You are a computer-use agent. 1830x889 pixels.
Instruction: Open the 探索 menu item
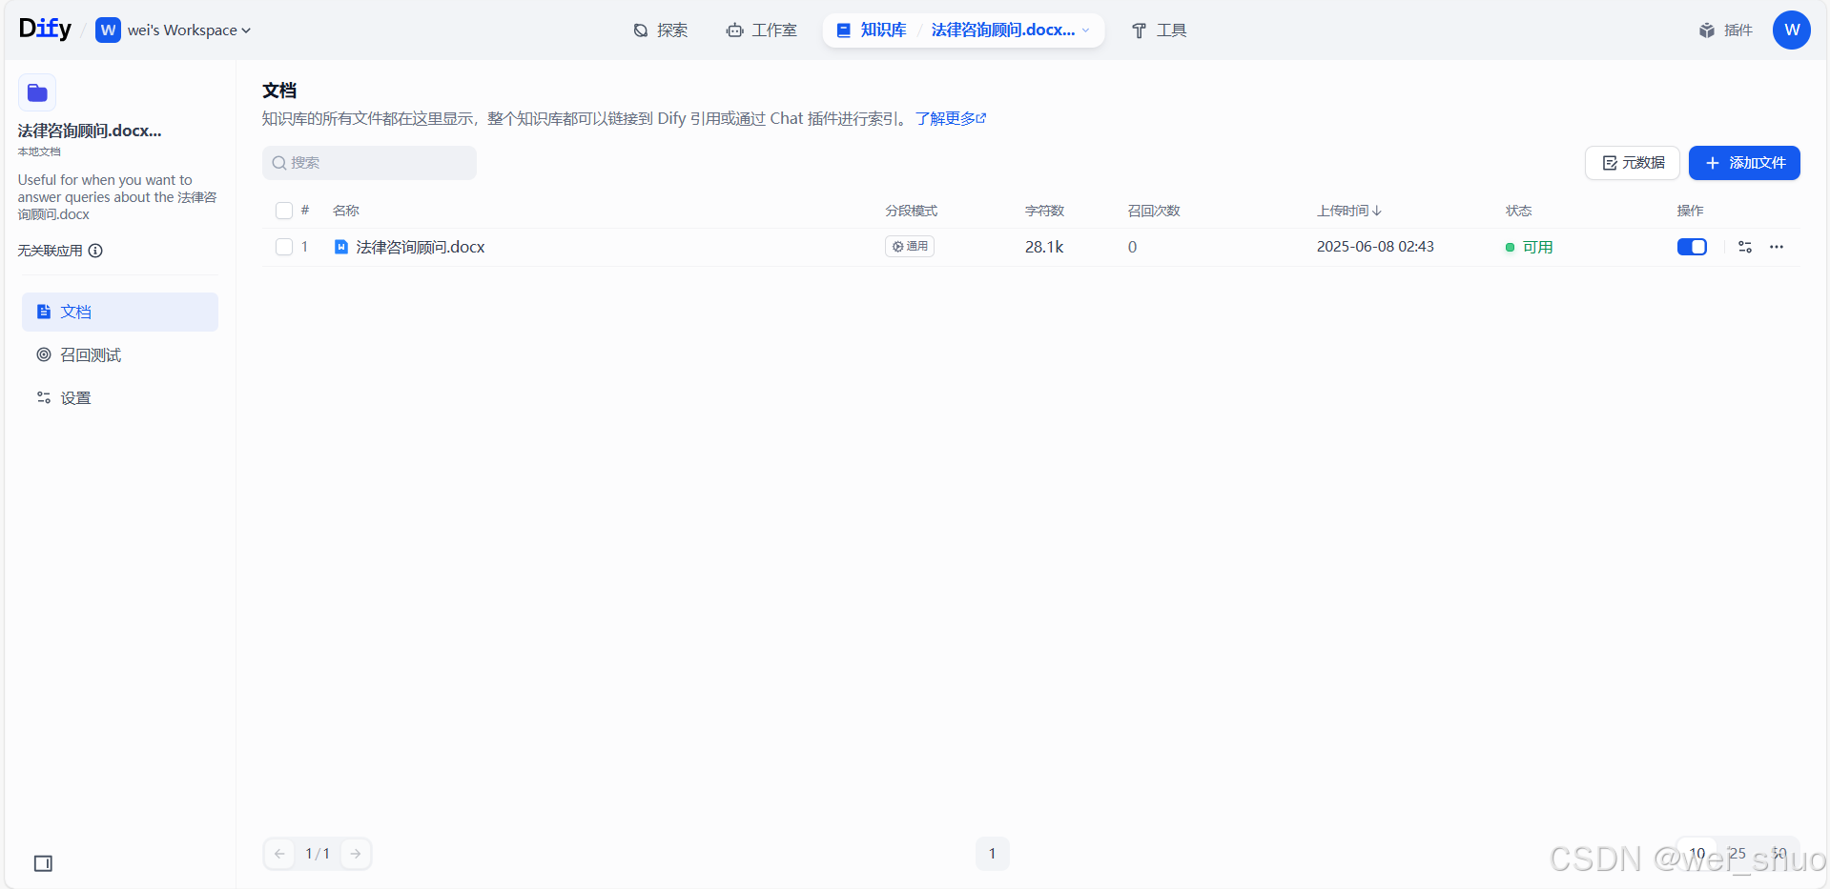[x=659, y=30]
